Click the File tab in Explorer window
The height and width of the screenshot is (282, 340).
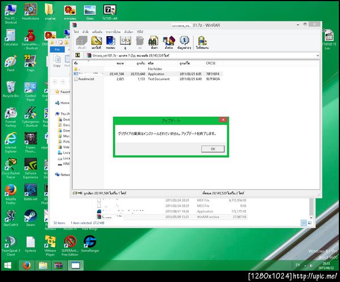(57, 50)
